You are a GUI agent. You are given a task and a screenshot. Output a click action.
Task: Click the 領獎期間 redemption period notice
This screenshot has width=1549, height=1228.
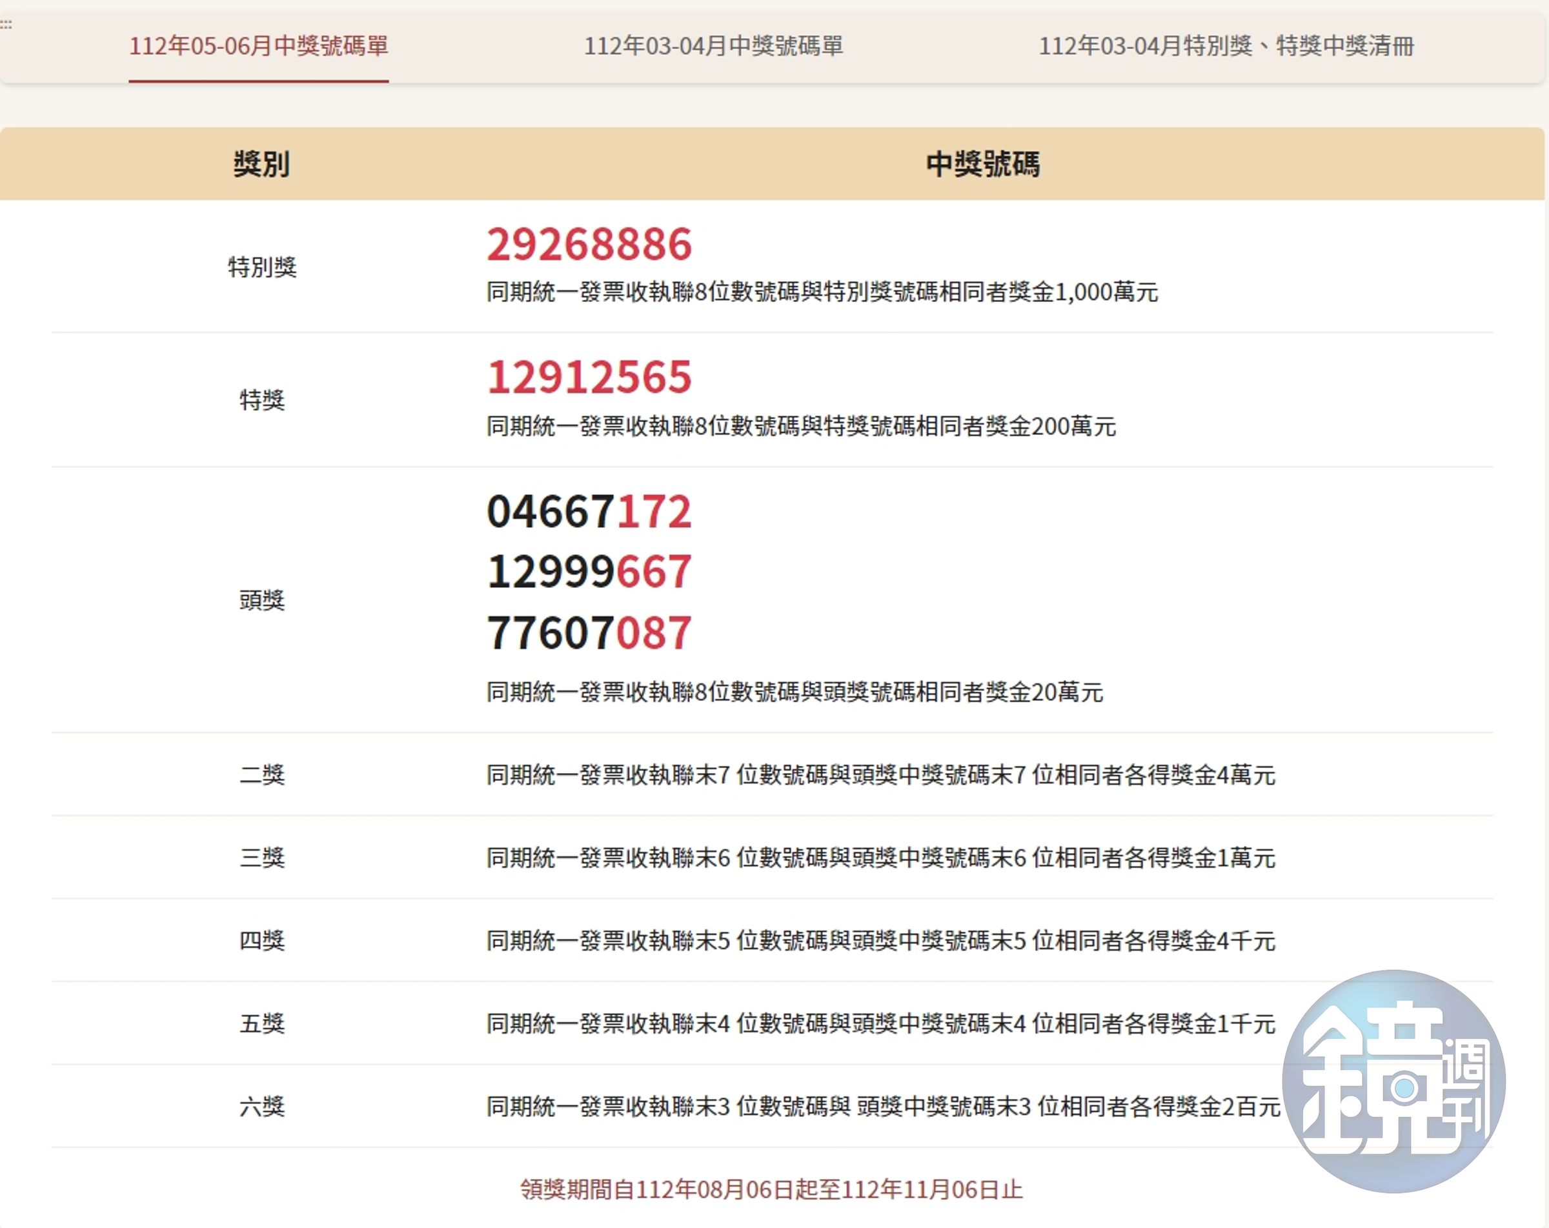[772, 1190]
